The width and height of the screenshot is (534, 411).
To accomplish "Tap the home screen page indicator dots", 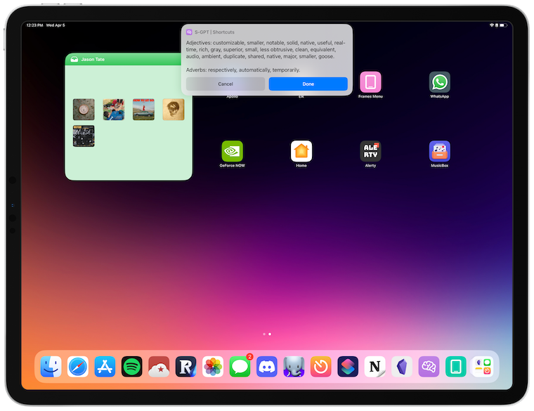I will 267,334.
